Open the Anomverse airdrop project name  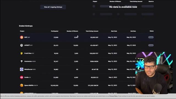tap(28, 61)
